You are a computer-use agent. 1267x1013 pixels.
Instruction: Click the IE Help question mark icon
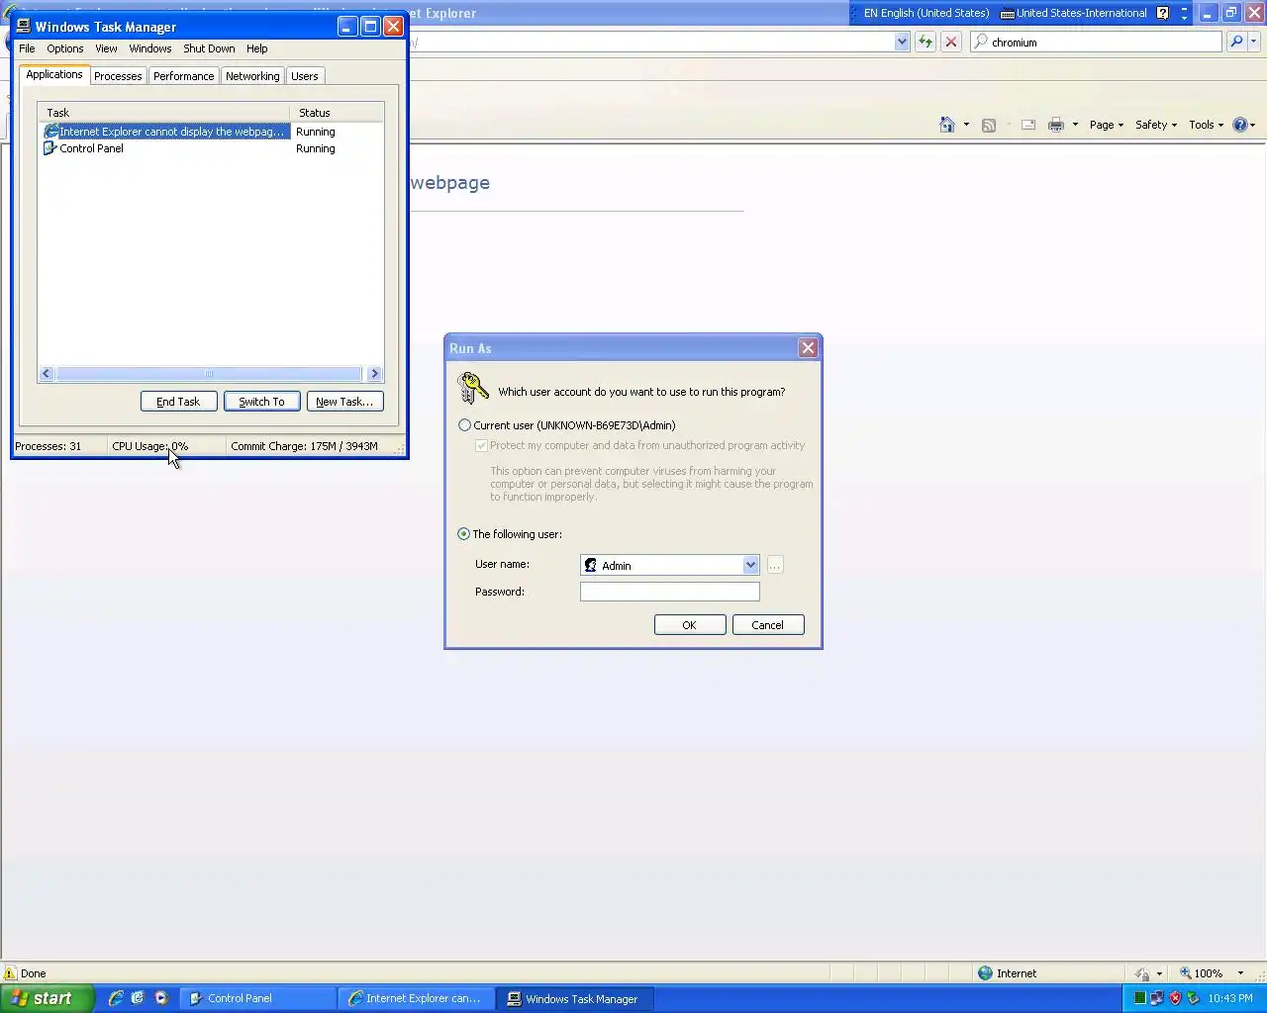coord(1239,125)
